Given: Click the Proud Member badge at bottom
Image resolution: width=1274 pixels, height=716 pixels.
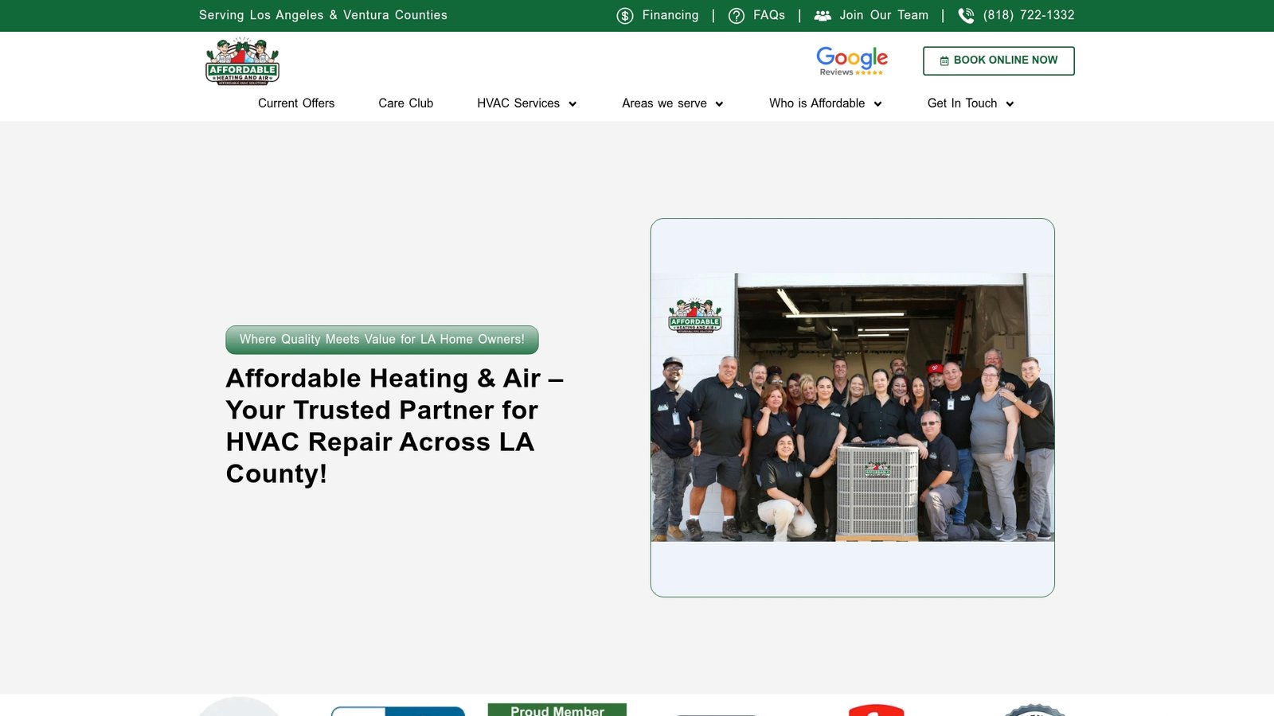Looking at the screenshot, I should click(x=557, y=710).
